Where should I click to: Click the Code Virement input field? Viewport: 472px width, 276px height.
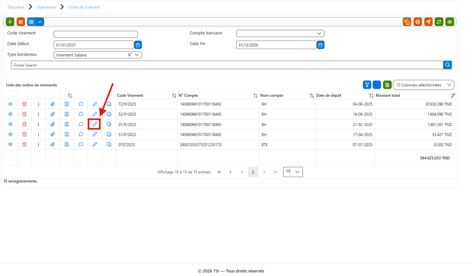point(96,34)
